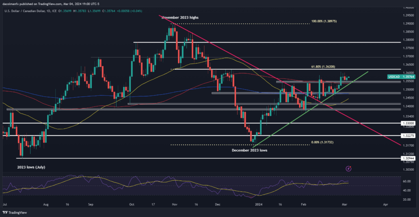The image size is (419, 217).
Task: Click the Oct label on time axis
Action: 131,203
